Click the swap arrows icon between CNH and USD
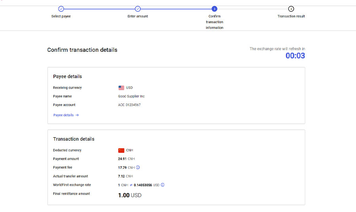Screen dimensions: 356x212 click(131, 185)
